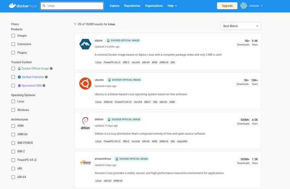The height and width of the screenshot is (189, 290).
Task: Open the ubuntu image link
Action: coord(99,80)
